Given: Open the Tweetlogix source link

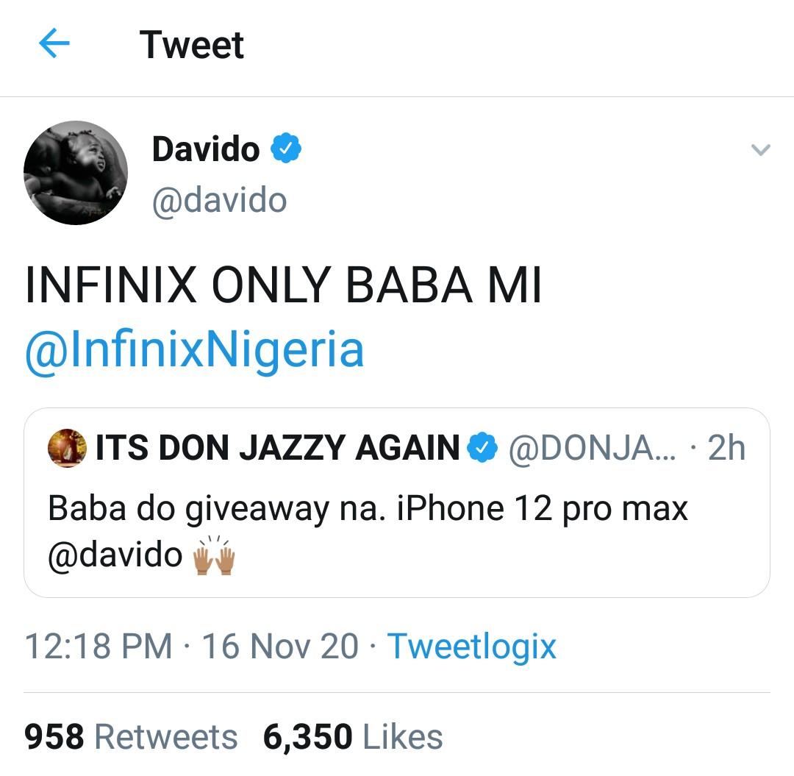Looking at the screenshot, I should [471, 647].
